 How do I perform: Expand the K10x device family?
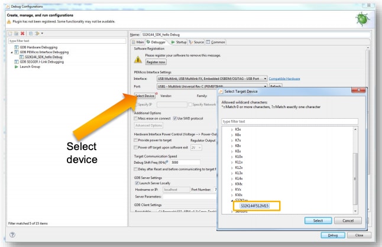(232, 156)
